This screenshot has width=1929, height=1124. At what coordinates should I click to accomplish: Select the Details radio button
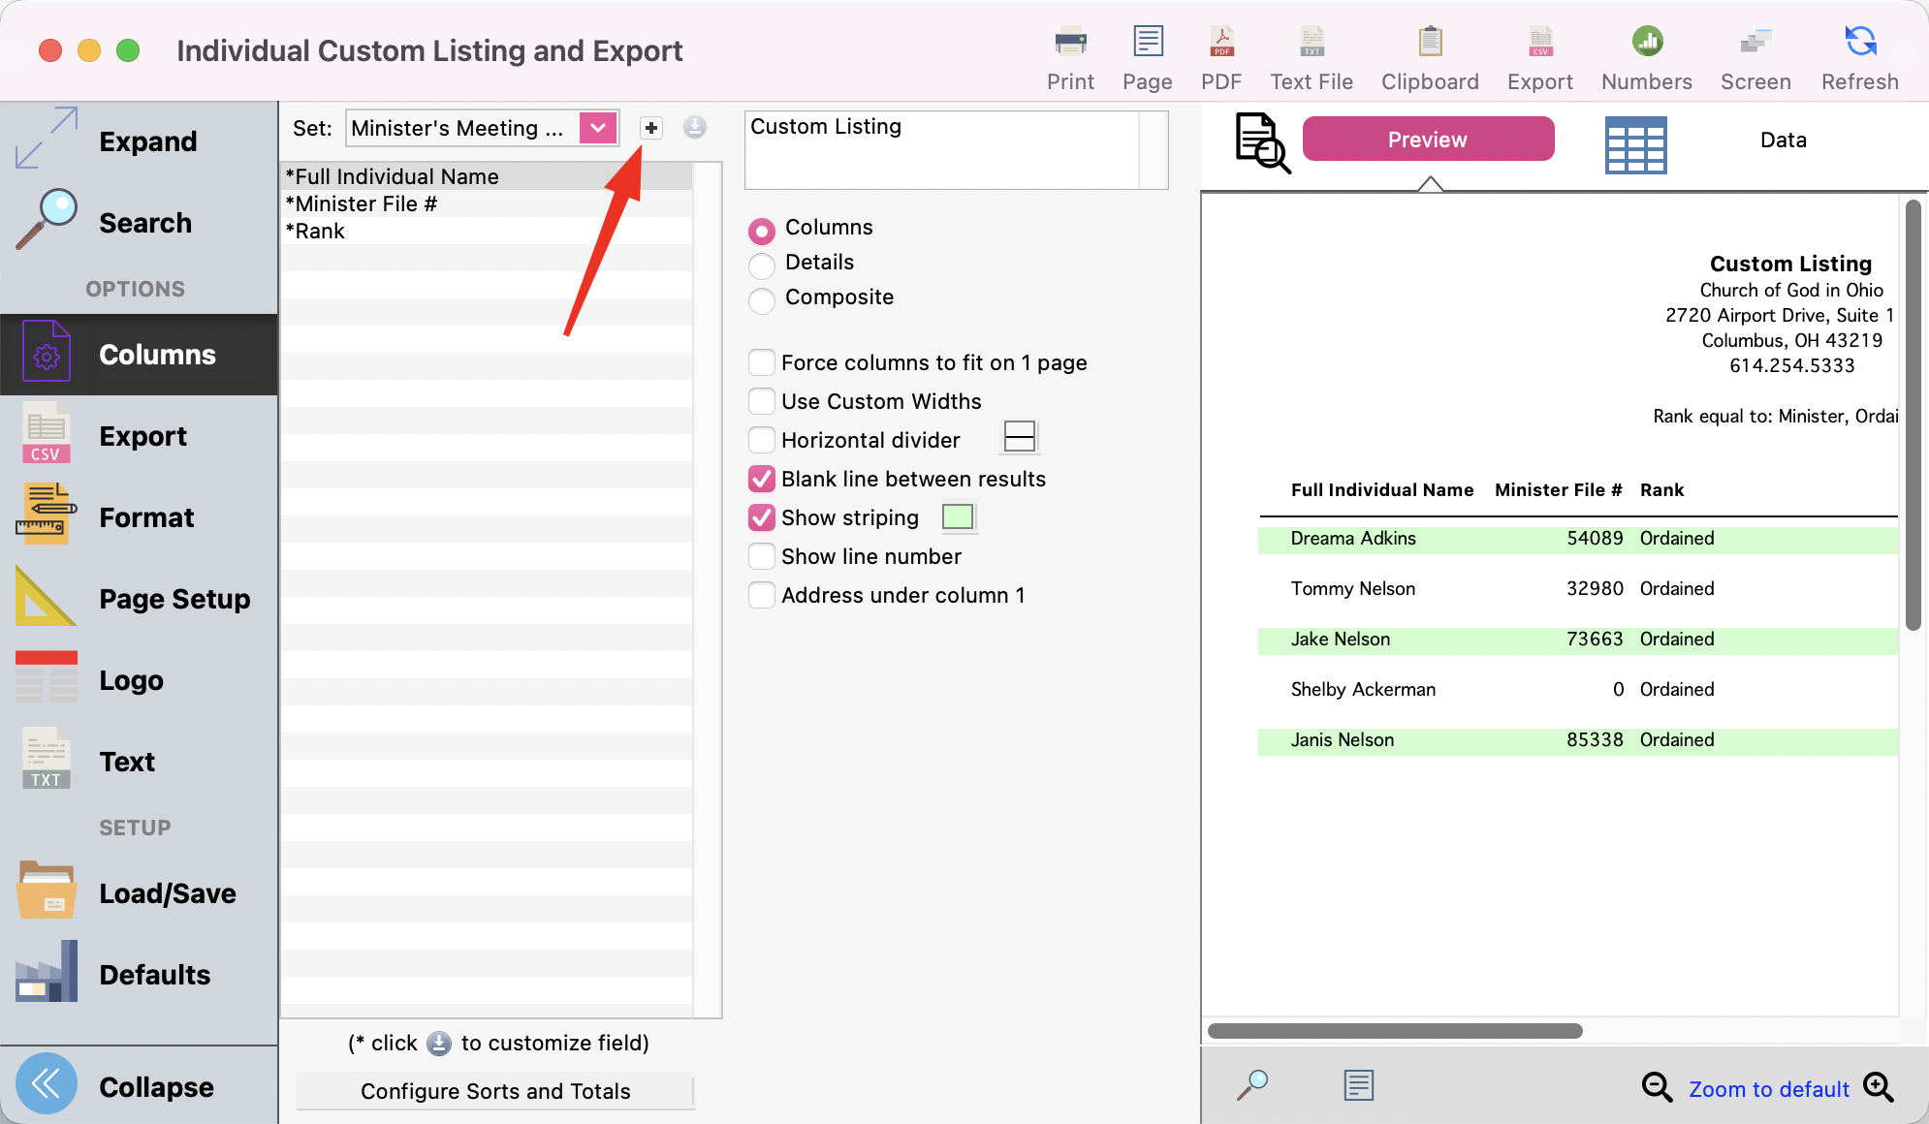tap(762, 265)
